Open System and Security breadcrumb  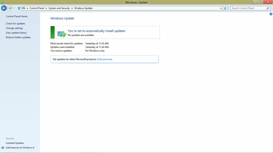click(x=59, y=8)
